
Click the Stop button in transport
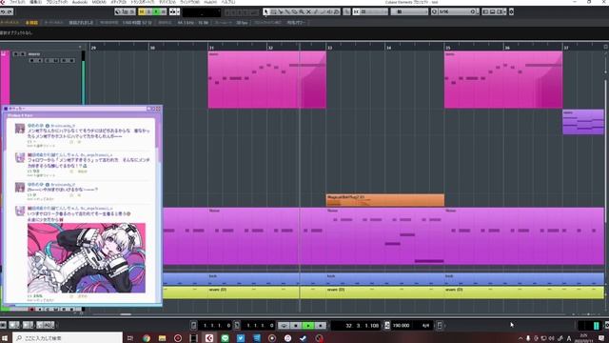[296, 326]
